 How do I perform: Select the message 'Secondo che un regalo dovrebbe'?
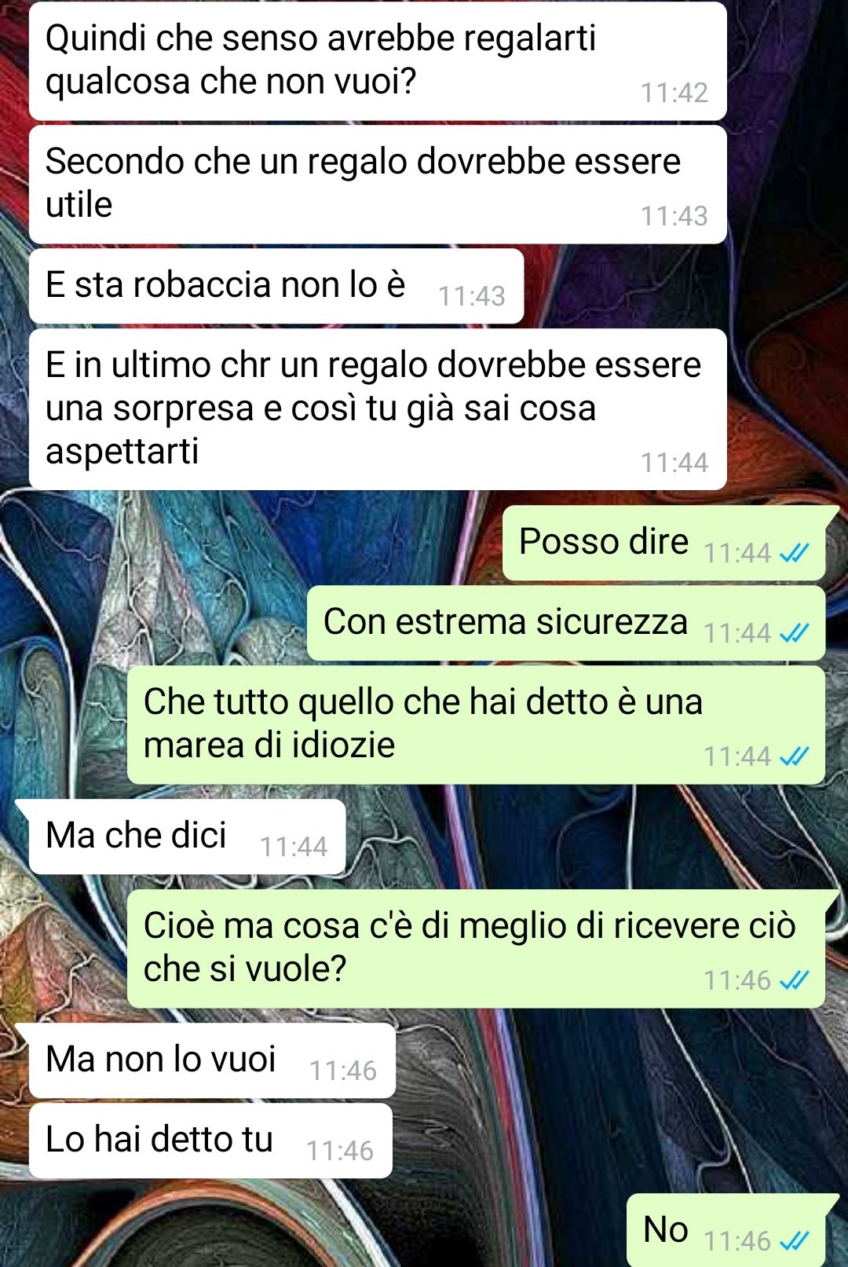(x=378, y=185)
